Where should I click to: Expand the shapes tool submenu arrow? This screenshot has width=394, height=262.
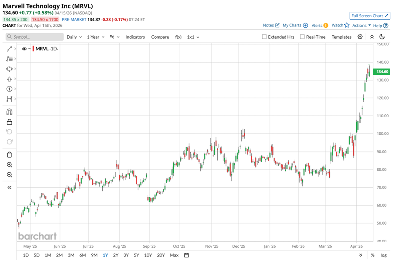point(15,69)
